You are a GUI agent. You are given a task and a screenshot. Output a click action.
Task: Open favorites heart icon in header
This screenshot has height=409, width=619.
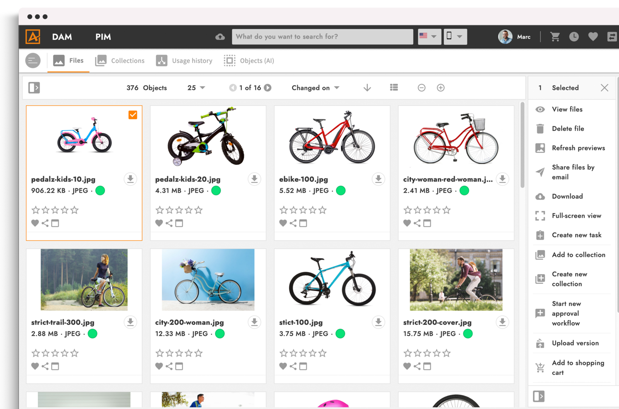(593, 37)
